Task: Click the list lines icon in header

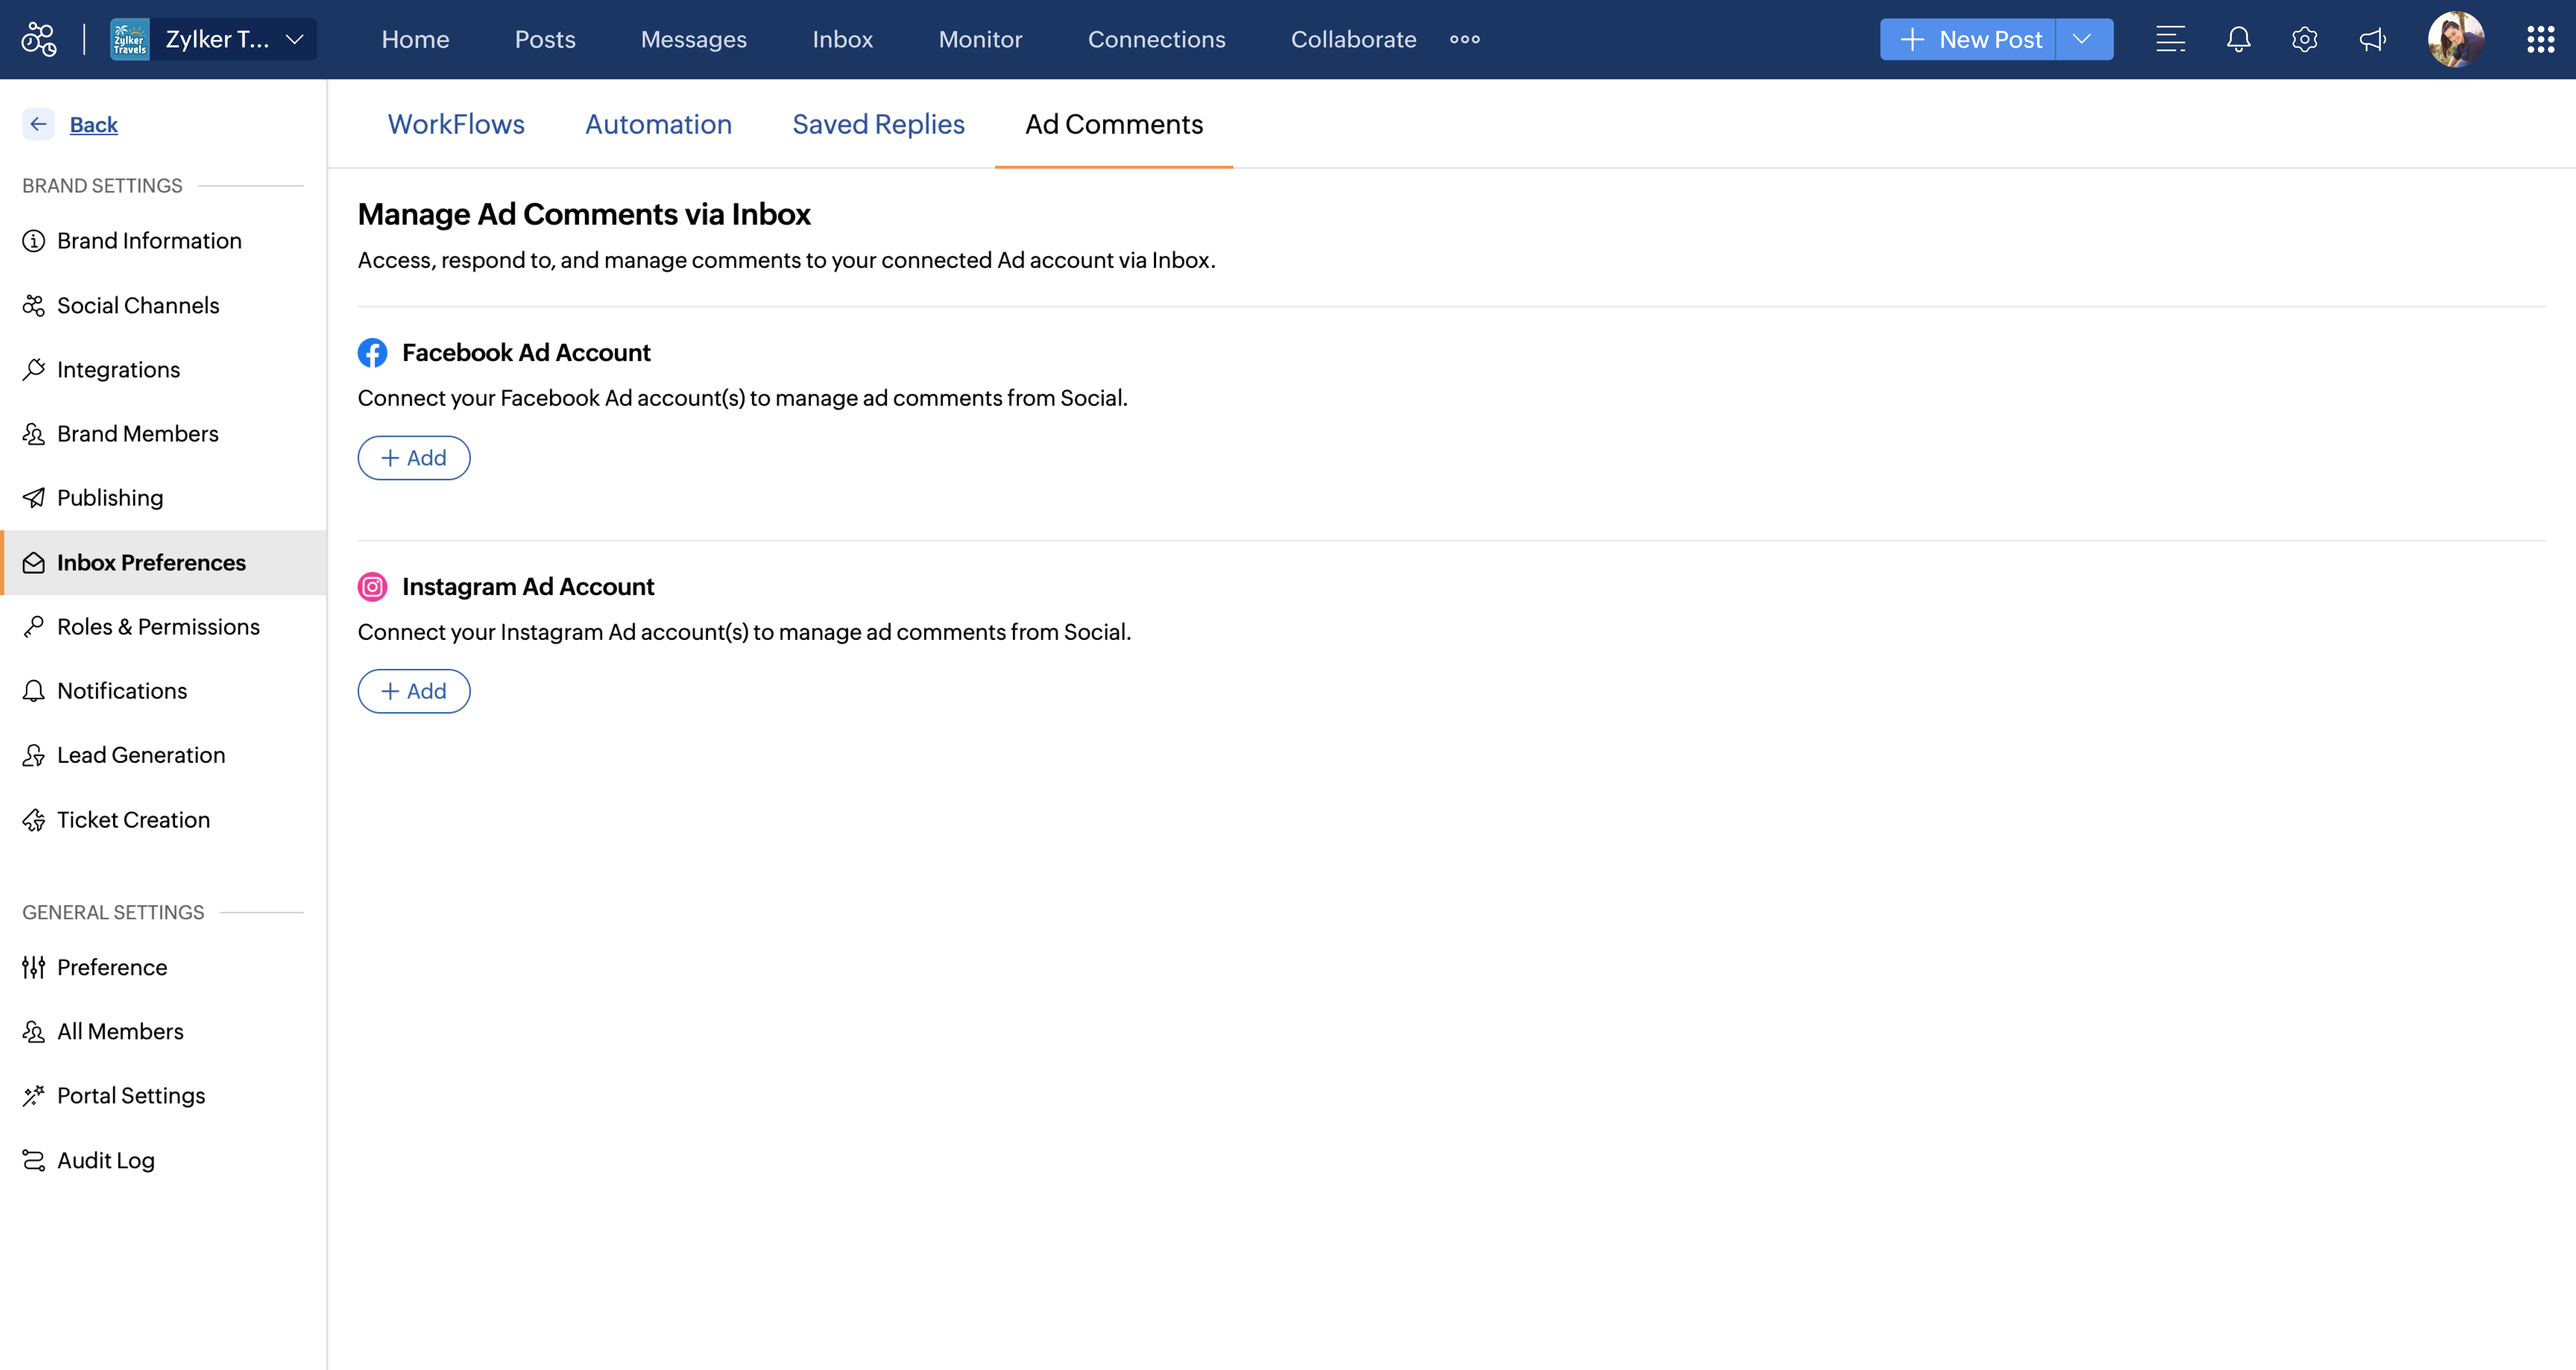Action: pos(2170,39)
